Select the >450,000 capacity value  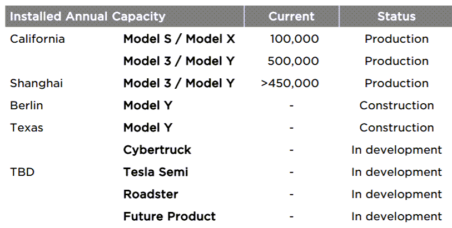coord(290,83)
